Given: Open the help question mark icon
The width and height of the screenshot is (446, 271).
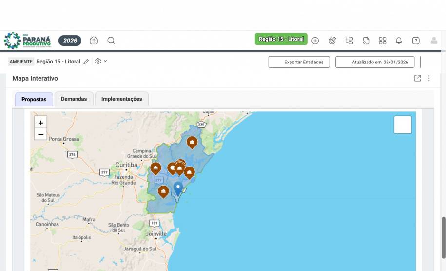Looking at the screenshot, I should (x=416, y=41).
